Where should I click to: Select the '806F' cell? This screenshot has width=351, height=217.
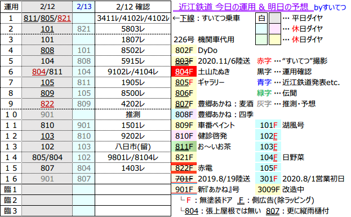(x=184, y=93)
